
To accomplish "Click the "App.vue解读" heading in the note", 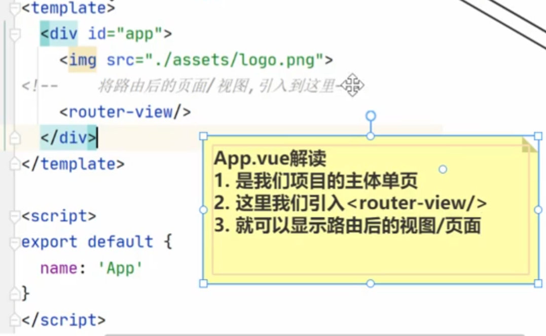I will [x=269, y=158].
